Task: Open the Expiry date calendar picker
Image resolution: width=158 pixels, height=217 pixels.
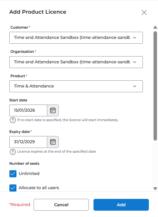Action: (x=53, y=142)
